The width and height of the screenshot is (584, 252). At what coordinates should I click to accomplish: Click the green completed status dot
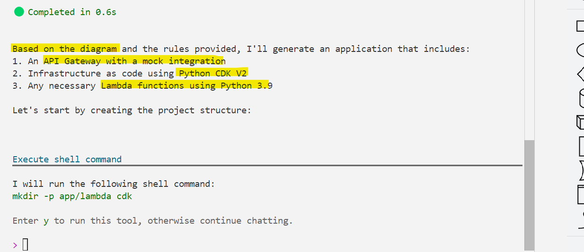pyautogui.click(x=19, y=12)
